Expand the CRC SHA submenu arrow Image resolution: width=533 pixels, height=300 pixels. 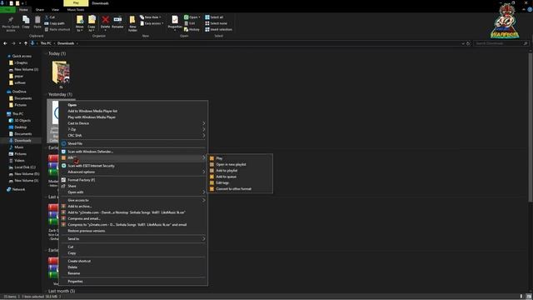(203, 136)
